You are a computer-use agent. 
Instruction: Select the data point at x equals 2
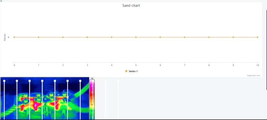(x=63, y=37)
